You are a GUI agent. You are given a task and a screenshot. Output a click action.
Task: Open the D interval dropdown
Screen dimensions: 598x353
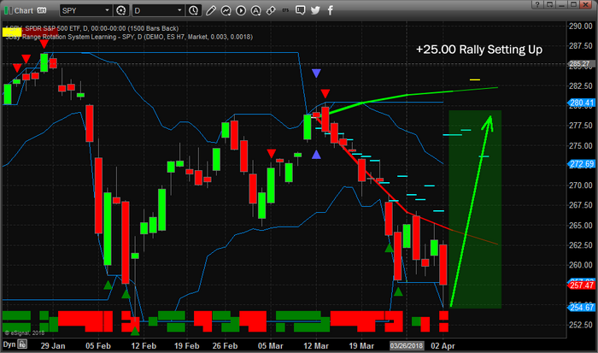[x=180, y=10]
